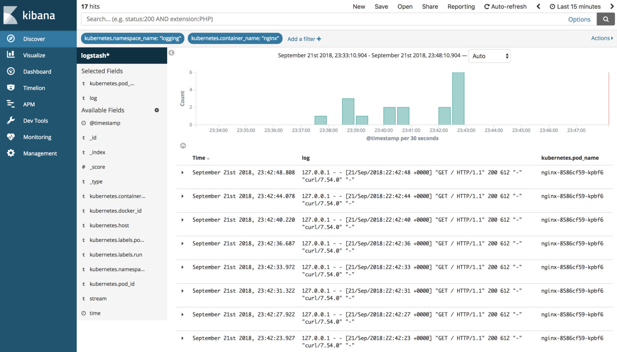Expand the log row at 23:42:27.922
617x352 pixels.
[x=182, y=315]
